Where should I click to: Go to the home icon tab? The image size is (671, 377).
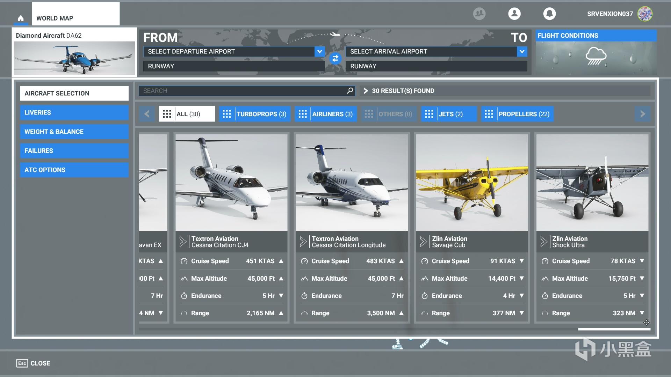[21, 18]
